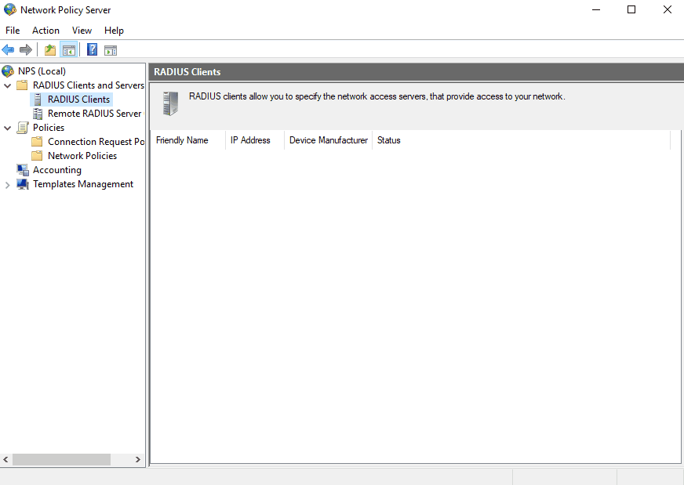684x485 pixels.
Task: Click the Remote RADIUS Server icon
Action: click(x=38, y=114)
